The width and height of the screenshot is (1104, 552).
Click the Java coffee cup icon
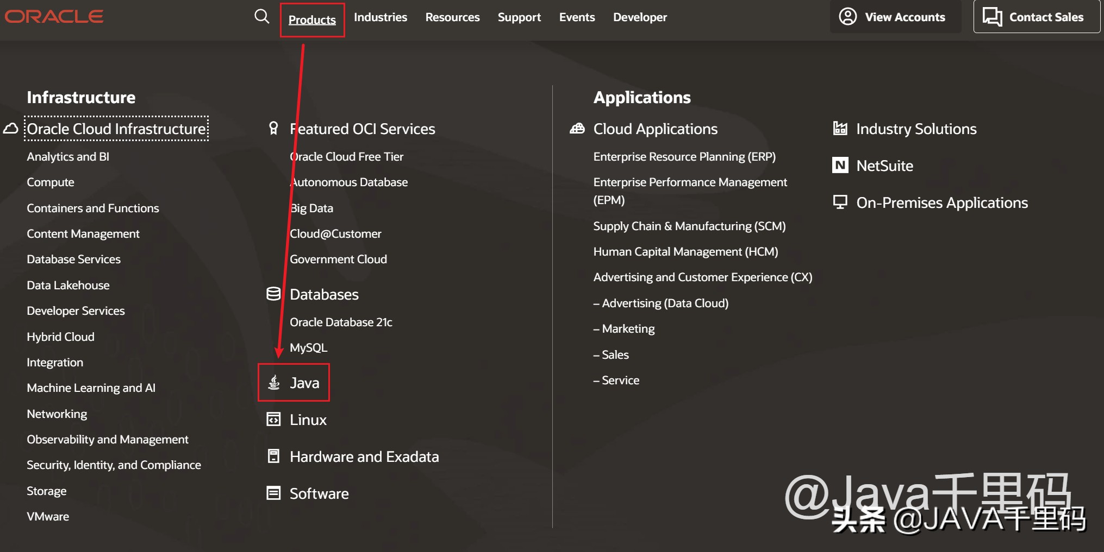tap(274, 382)
